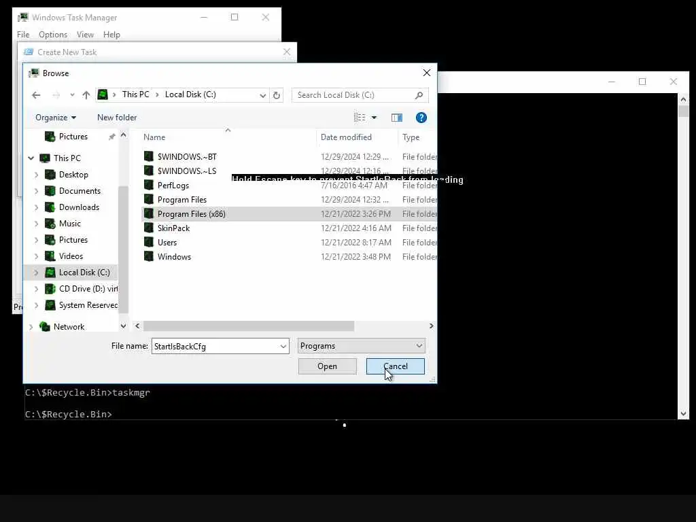696x522 pixels.
Task: Click the left arrow of horizontal scrollbar
Action: click(x=137, y=326)
